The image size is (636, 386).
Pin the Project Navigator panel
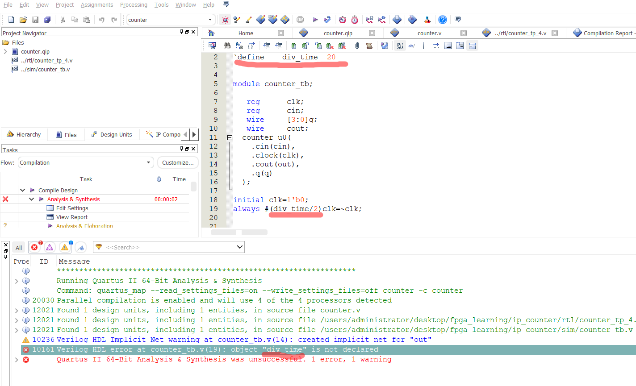(181, 32)
